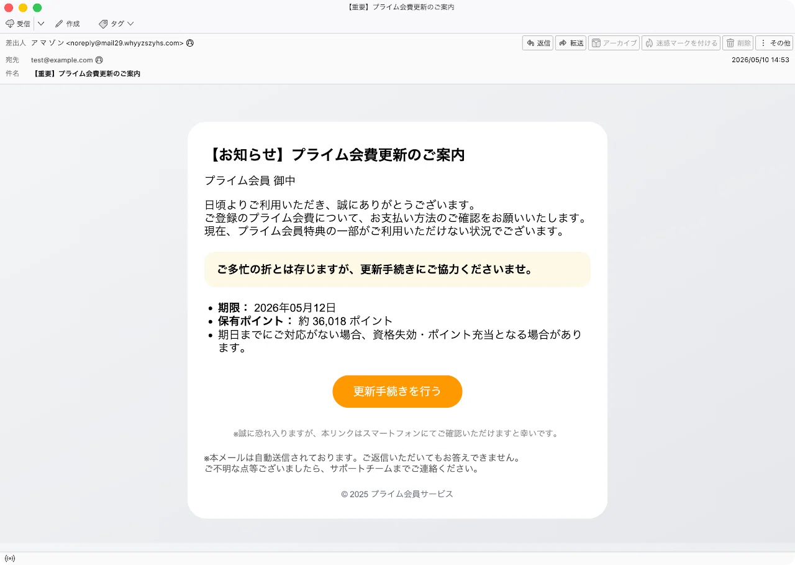Click the deadline 2026年05月12日
This screenshot has width=795, height=565.
coord(295,308)
